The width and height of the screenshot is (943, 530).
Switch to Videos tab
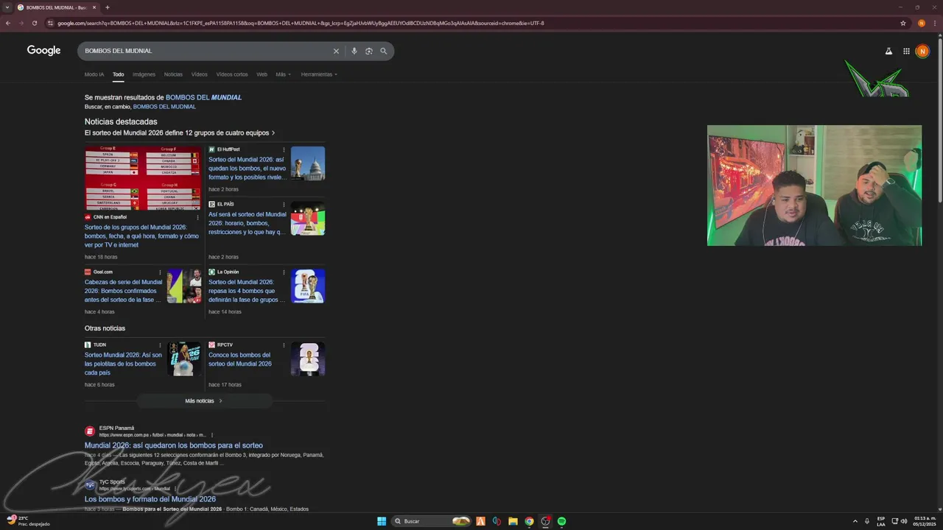pyautogui.click(x=200, y=74)
